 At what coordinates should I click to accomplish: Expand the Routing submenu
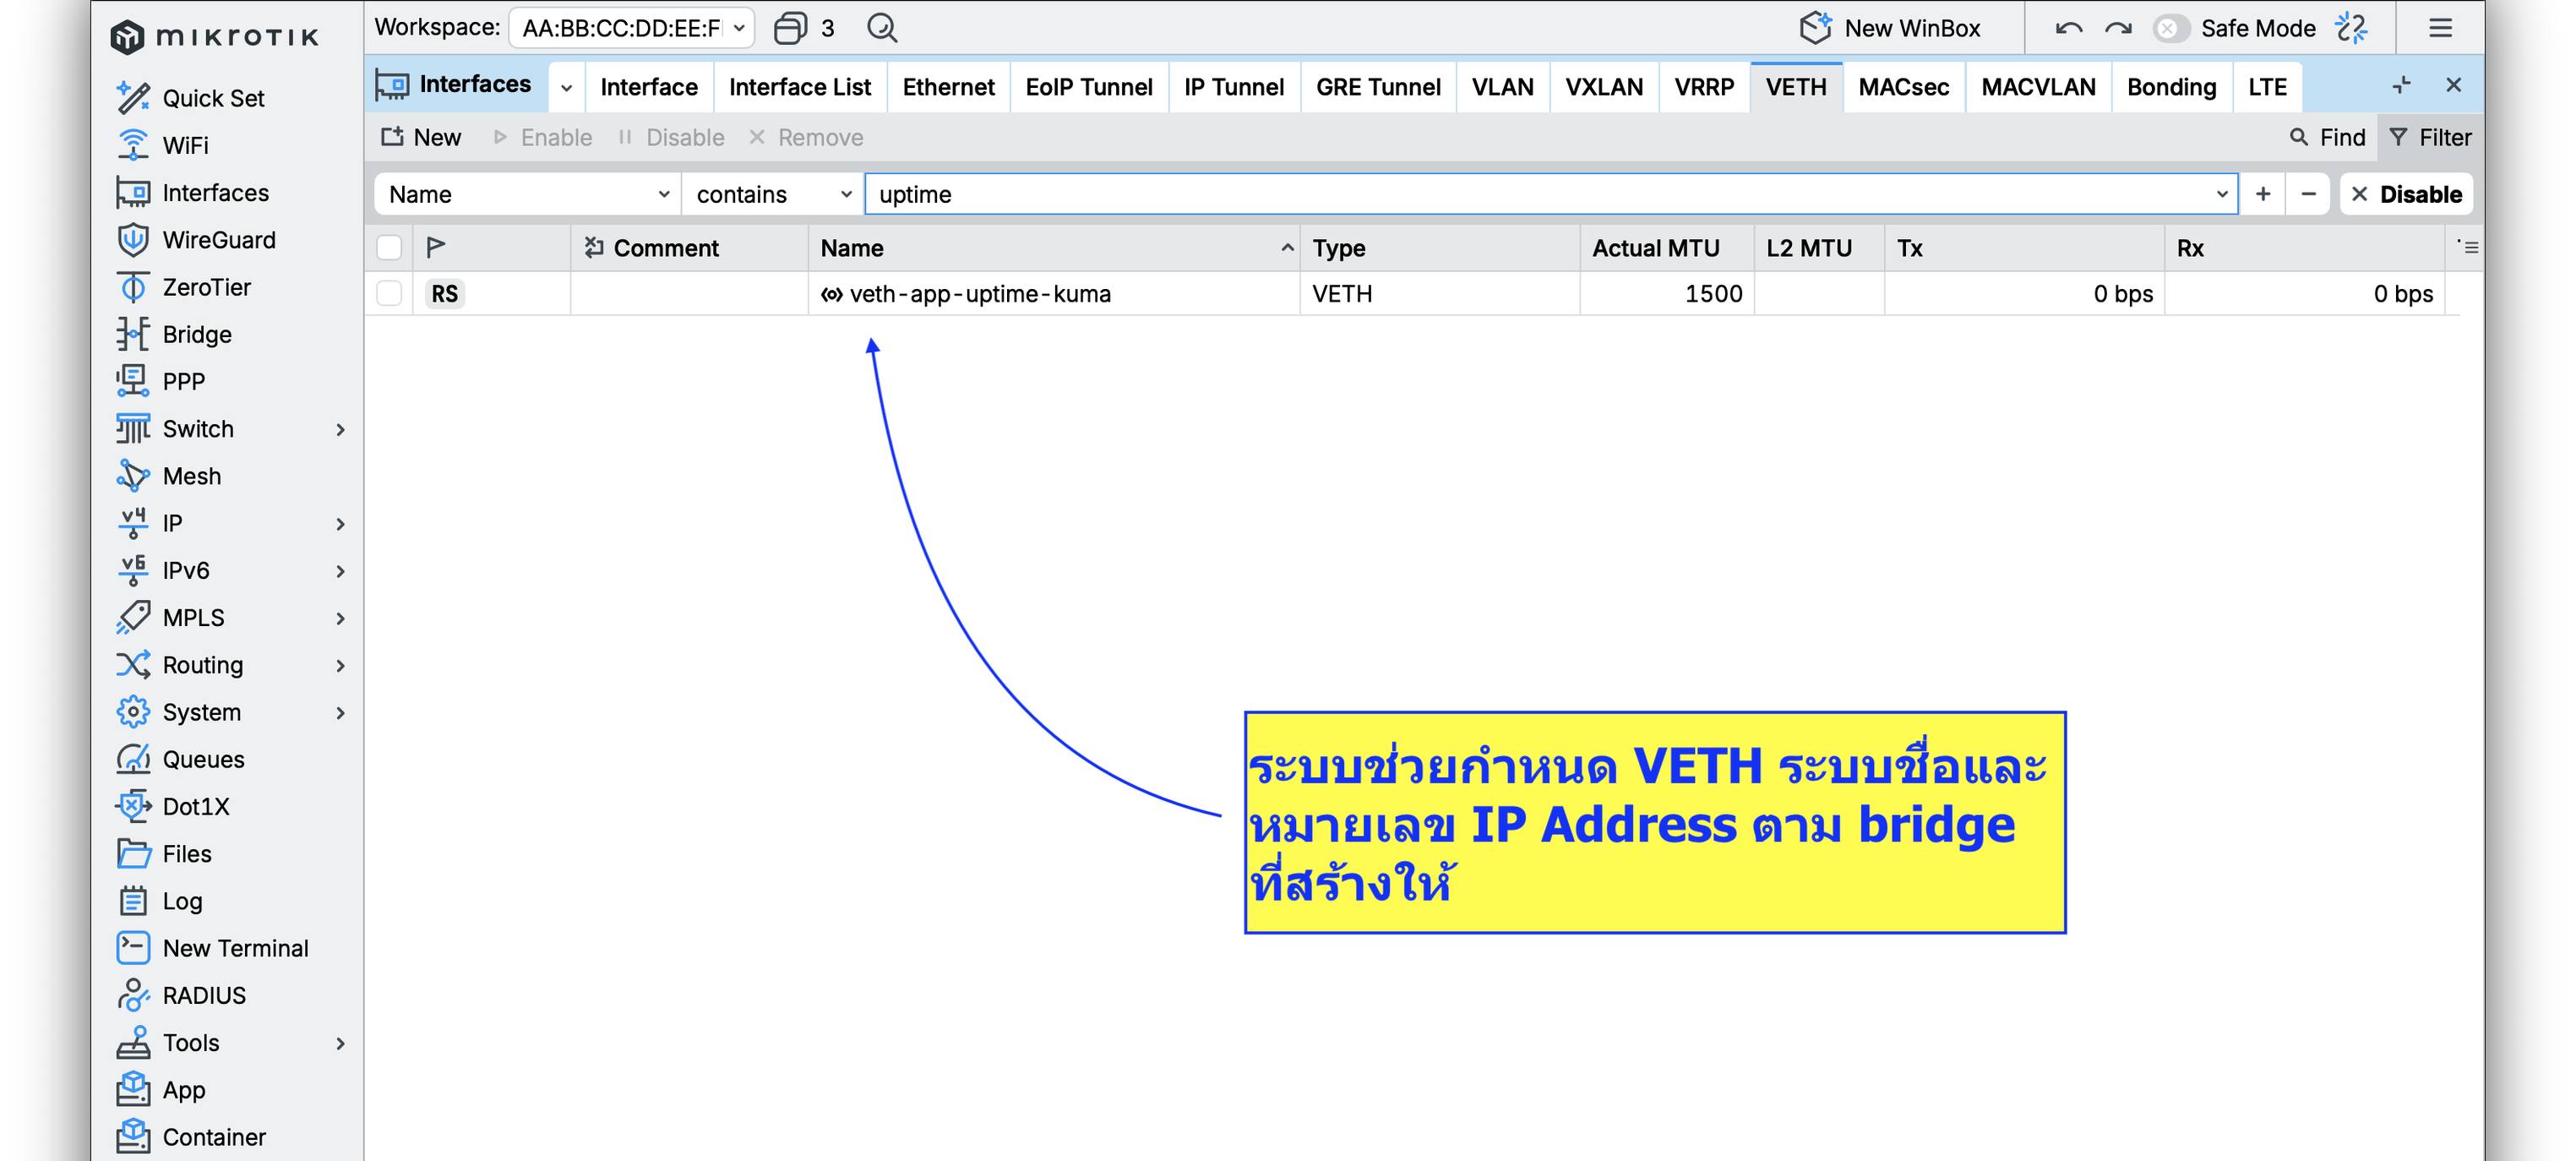tap(340, 665)
